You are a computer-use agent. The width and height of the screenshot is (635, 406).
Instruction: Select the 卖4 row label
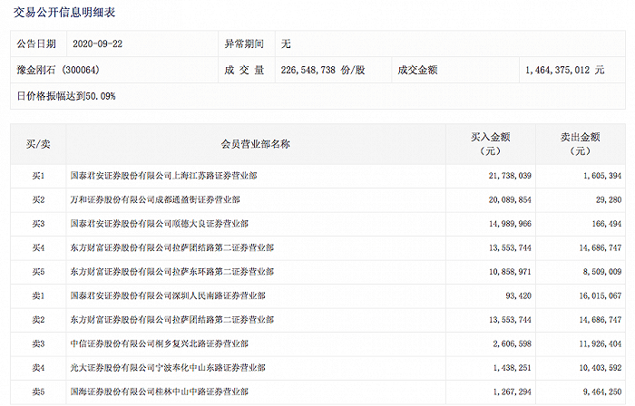coord(38,368)
